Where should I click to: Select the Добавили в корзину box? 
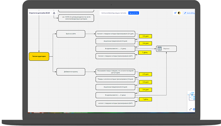click(x=71, y=72)
